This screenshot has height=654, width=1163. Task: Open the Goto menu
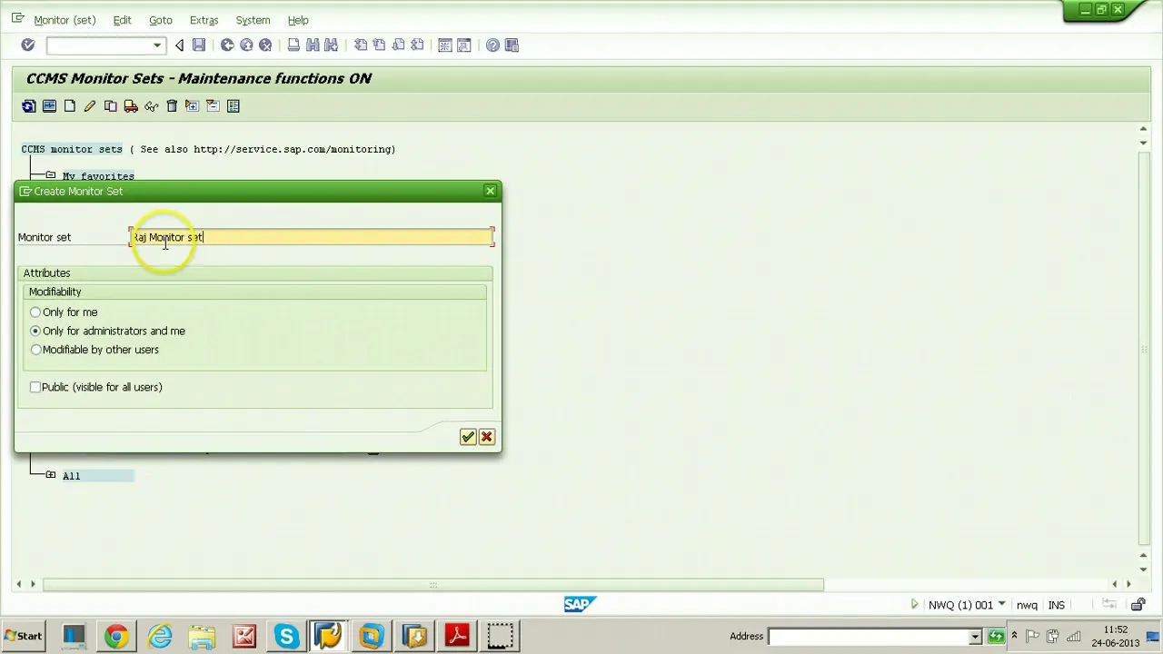161,20
